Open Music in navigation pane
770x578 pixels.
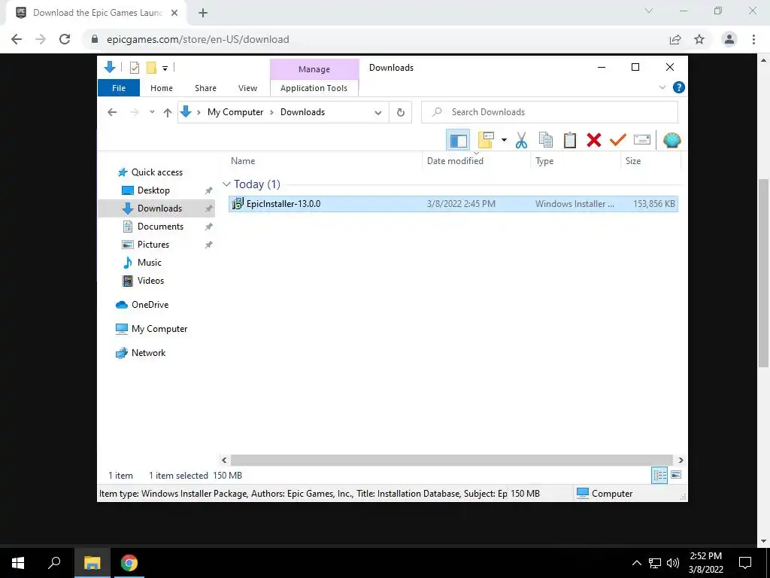point(150,263)
